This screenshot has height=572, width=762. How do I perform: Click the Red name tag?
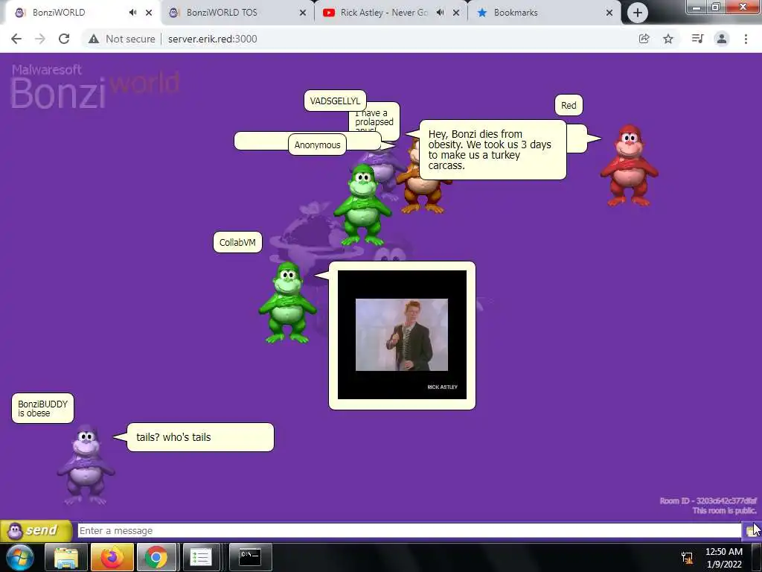click(569, 105)
